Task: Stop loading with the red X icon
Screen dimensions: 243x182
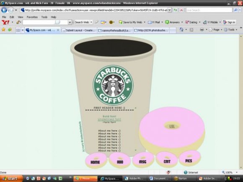Action: [x=181, y=10]
